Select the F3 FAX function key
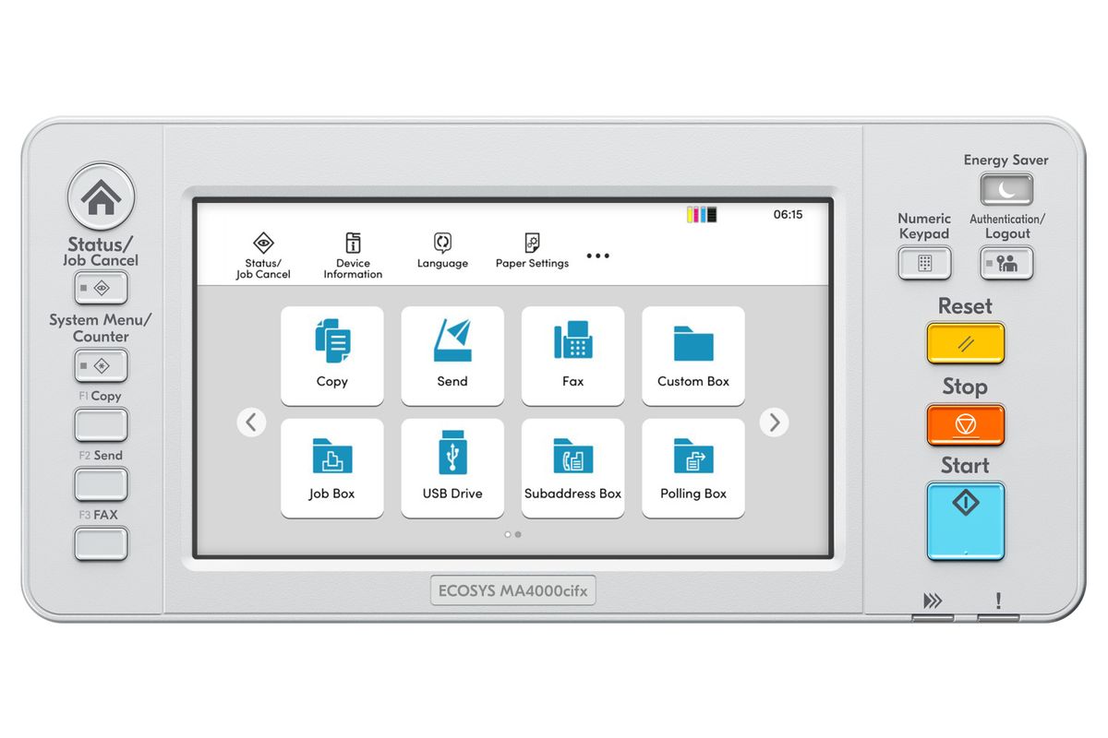Viewport: 1108px width, 738px height. click(101, 543)
